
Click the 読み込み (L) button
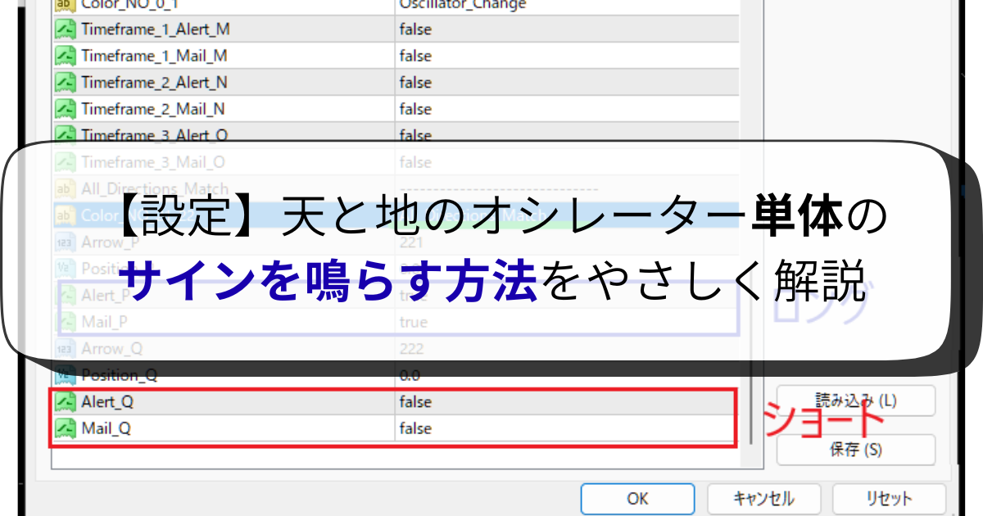pos(855,401)
